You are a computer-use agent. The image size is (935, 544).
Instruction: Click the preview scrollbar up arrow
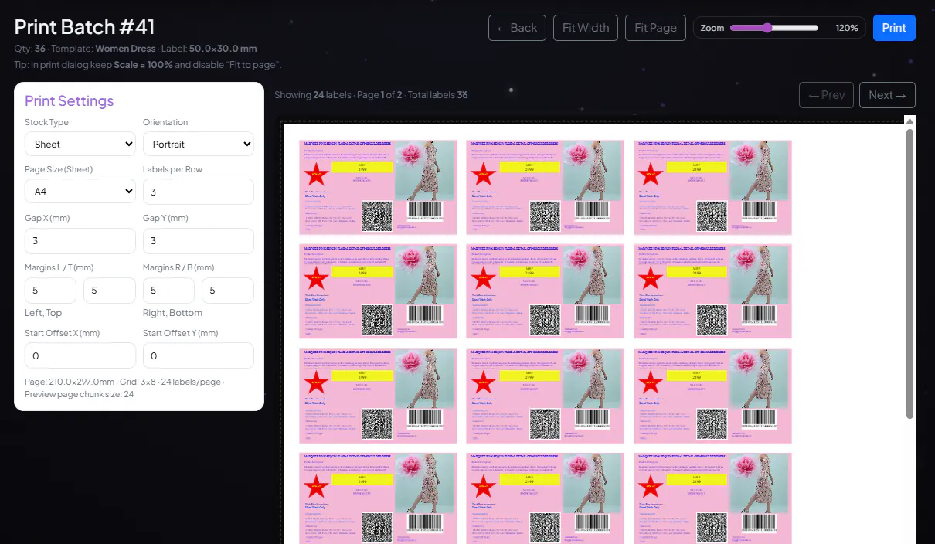pyautogui.click(x=909, y=121)
